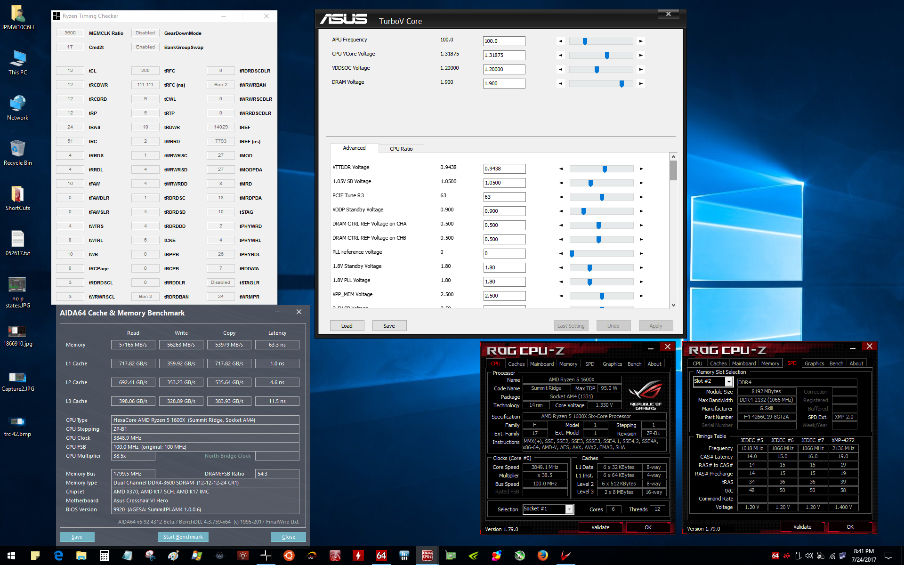Viewport: 904px width, 565px height.
Task: Click the Wi-Fi network tray icon
Action: tap(832, 556)
